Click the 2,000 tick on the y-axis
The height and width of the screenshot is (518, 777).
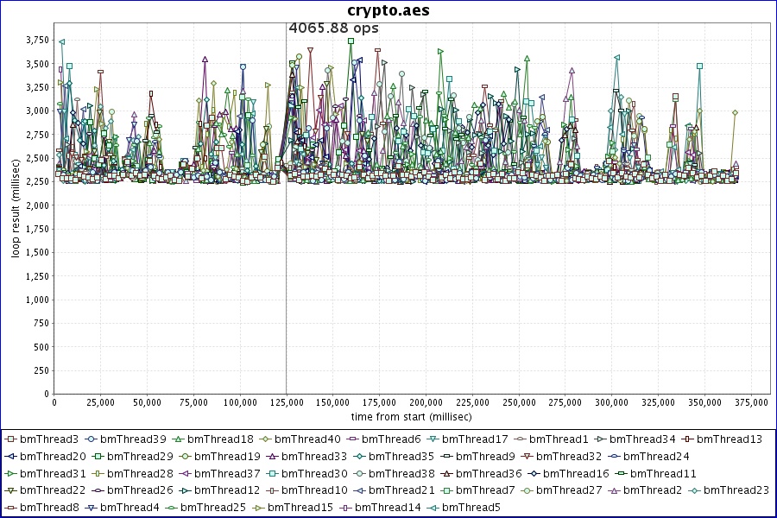click(x=36, y=205)
